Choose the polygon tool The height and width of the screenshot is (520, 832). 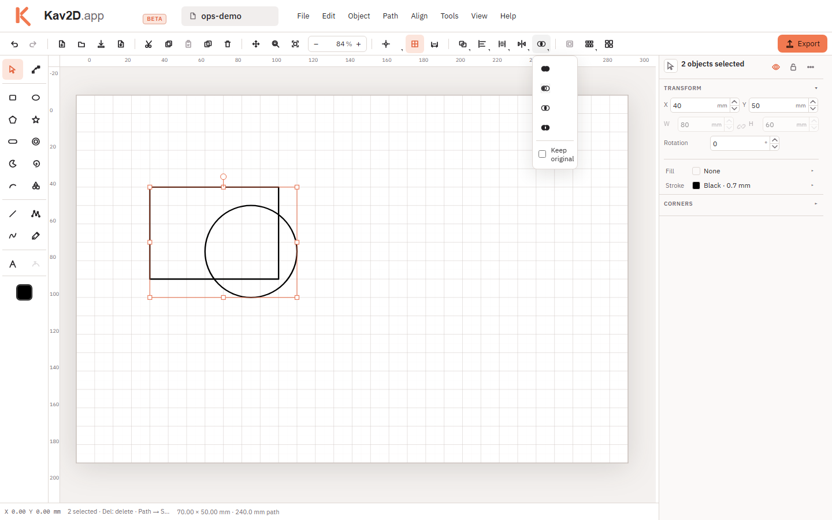pyautogui.click(x=13, y=120)
